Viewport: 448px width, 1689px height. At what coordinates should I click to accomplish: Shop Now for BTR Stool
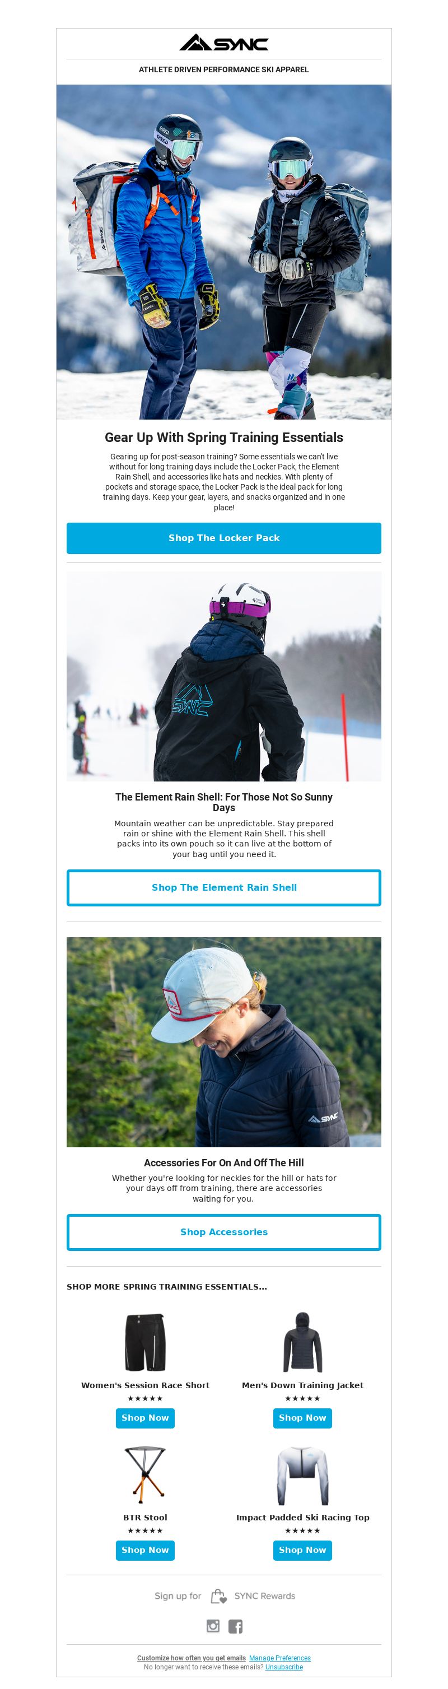tap(146, 1550)
